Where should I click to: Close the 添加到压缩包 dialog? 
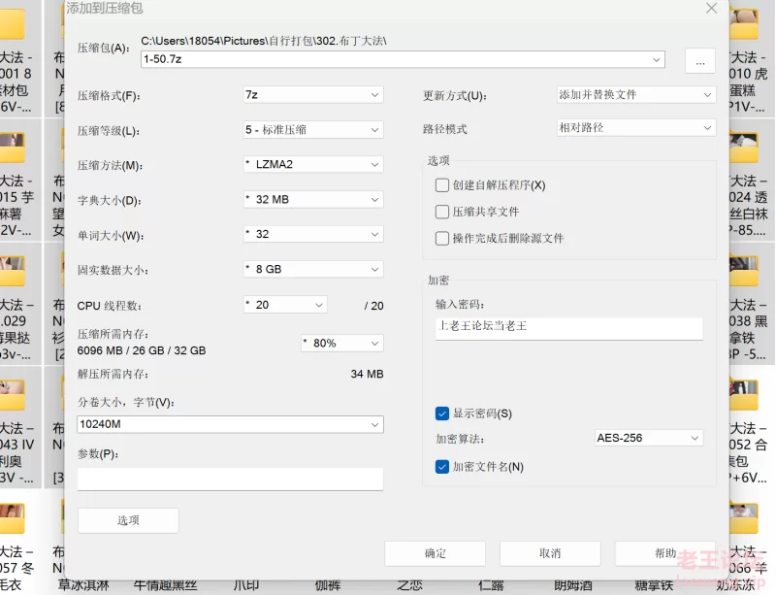(x=711, y=9)
